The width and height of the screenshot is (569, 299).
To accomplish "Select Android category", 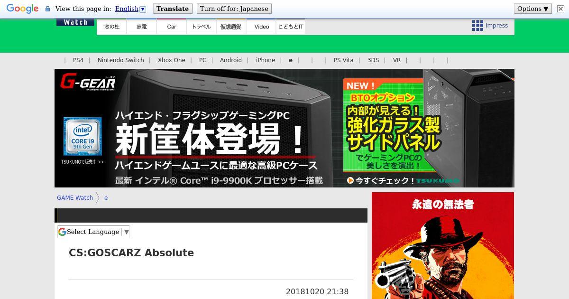I will (231, 60).
